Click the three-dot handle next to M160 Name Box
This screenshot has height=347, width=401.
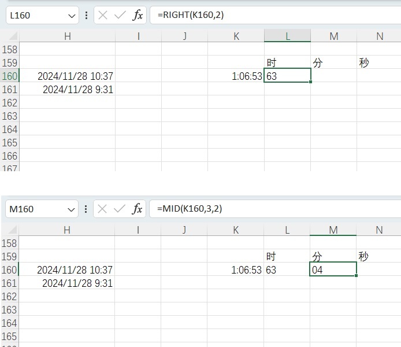pos(86,209)
